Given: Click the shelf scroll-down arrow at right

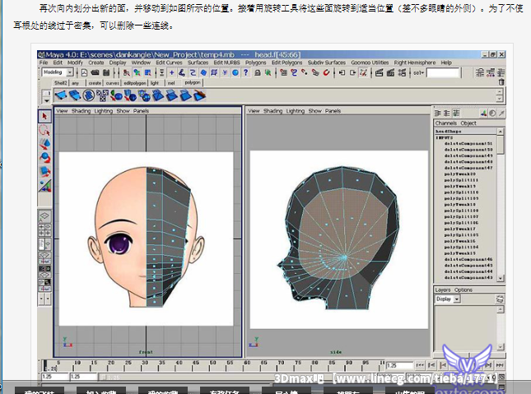Looking at the screenshot, I should pos(500,99).
